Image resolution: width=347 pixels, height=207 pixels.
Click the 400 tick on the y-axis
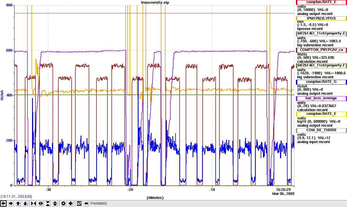pyautogui.click(x=9, y=95)
